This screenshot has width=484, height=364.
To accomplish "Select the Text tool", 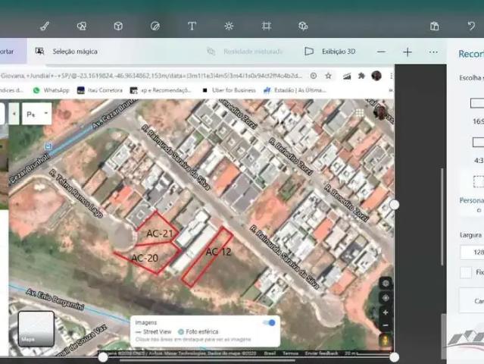I will [192, 27].
